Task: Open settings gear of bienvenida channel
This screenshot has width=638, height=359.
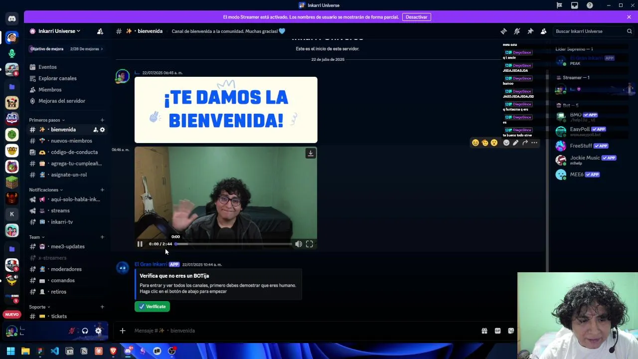Action: [x=102, y=130]
